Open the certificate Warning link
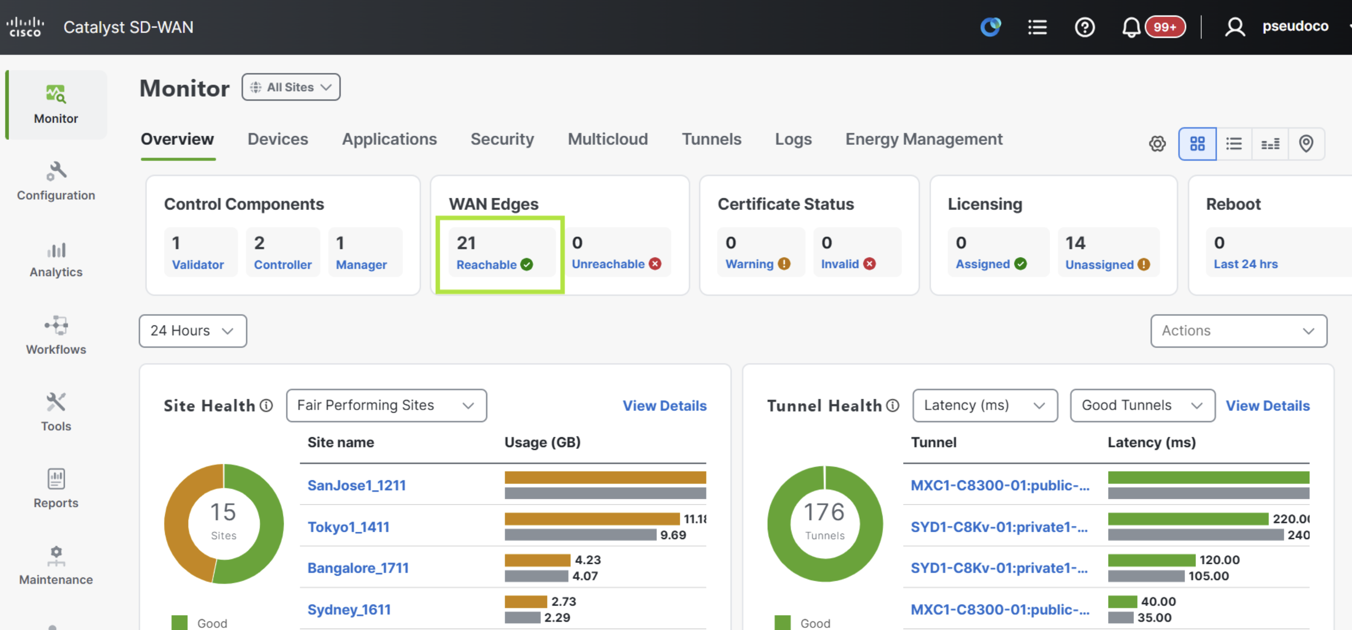The width and height of the screenshot is (1352, 630). pyautogui.click(x=749, y=264)
